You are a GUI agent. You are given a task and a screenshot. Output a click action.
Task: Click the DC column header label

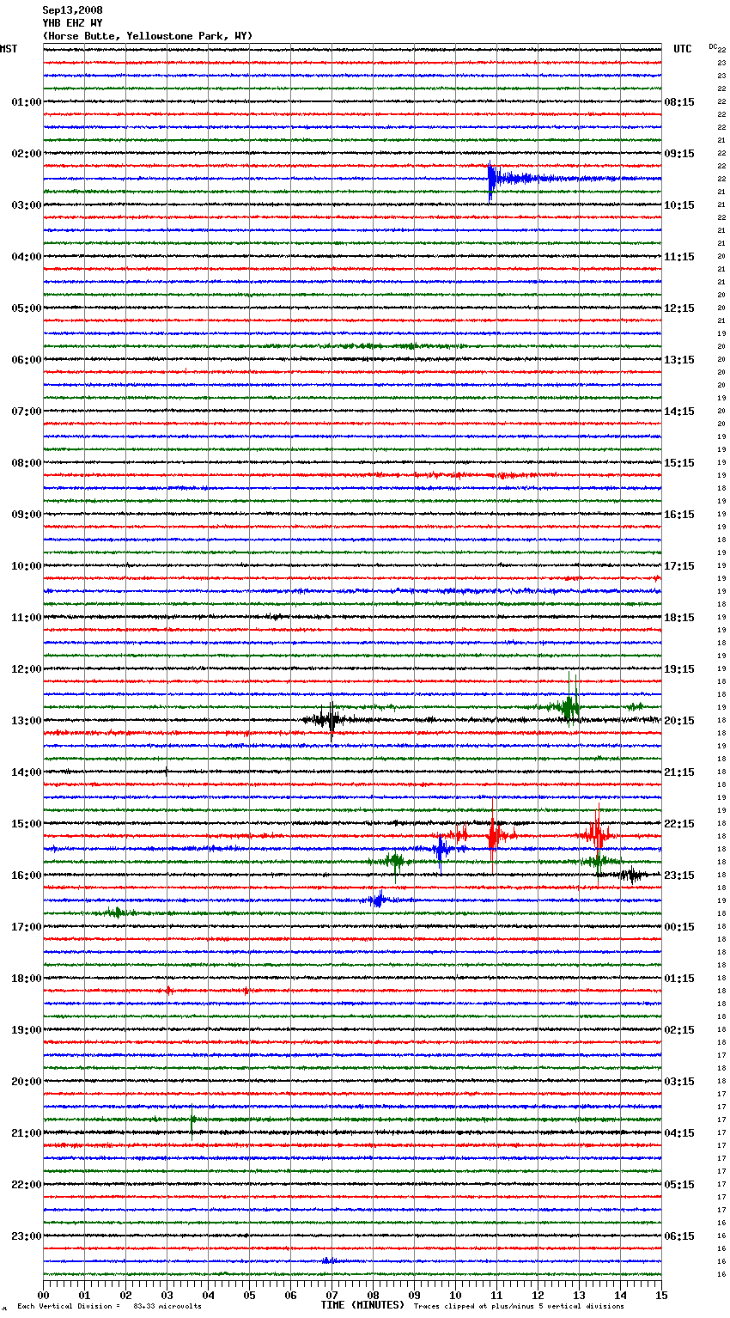(713, 46)
